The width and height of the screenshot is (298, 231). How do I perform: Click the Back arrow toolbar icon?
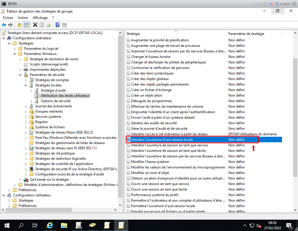point(4,25)
